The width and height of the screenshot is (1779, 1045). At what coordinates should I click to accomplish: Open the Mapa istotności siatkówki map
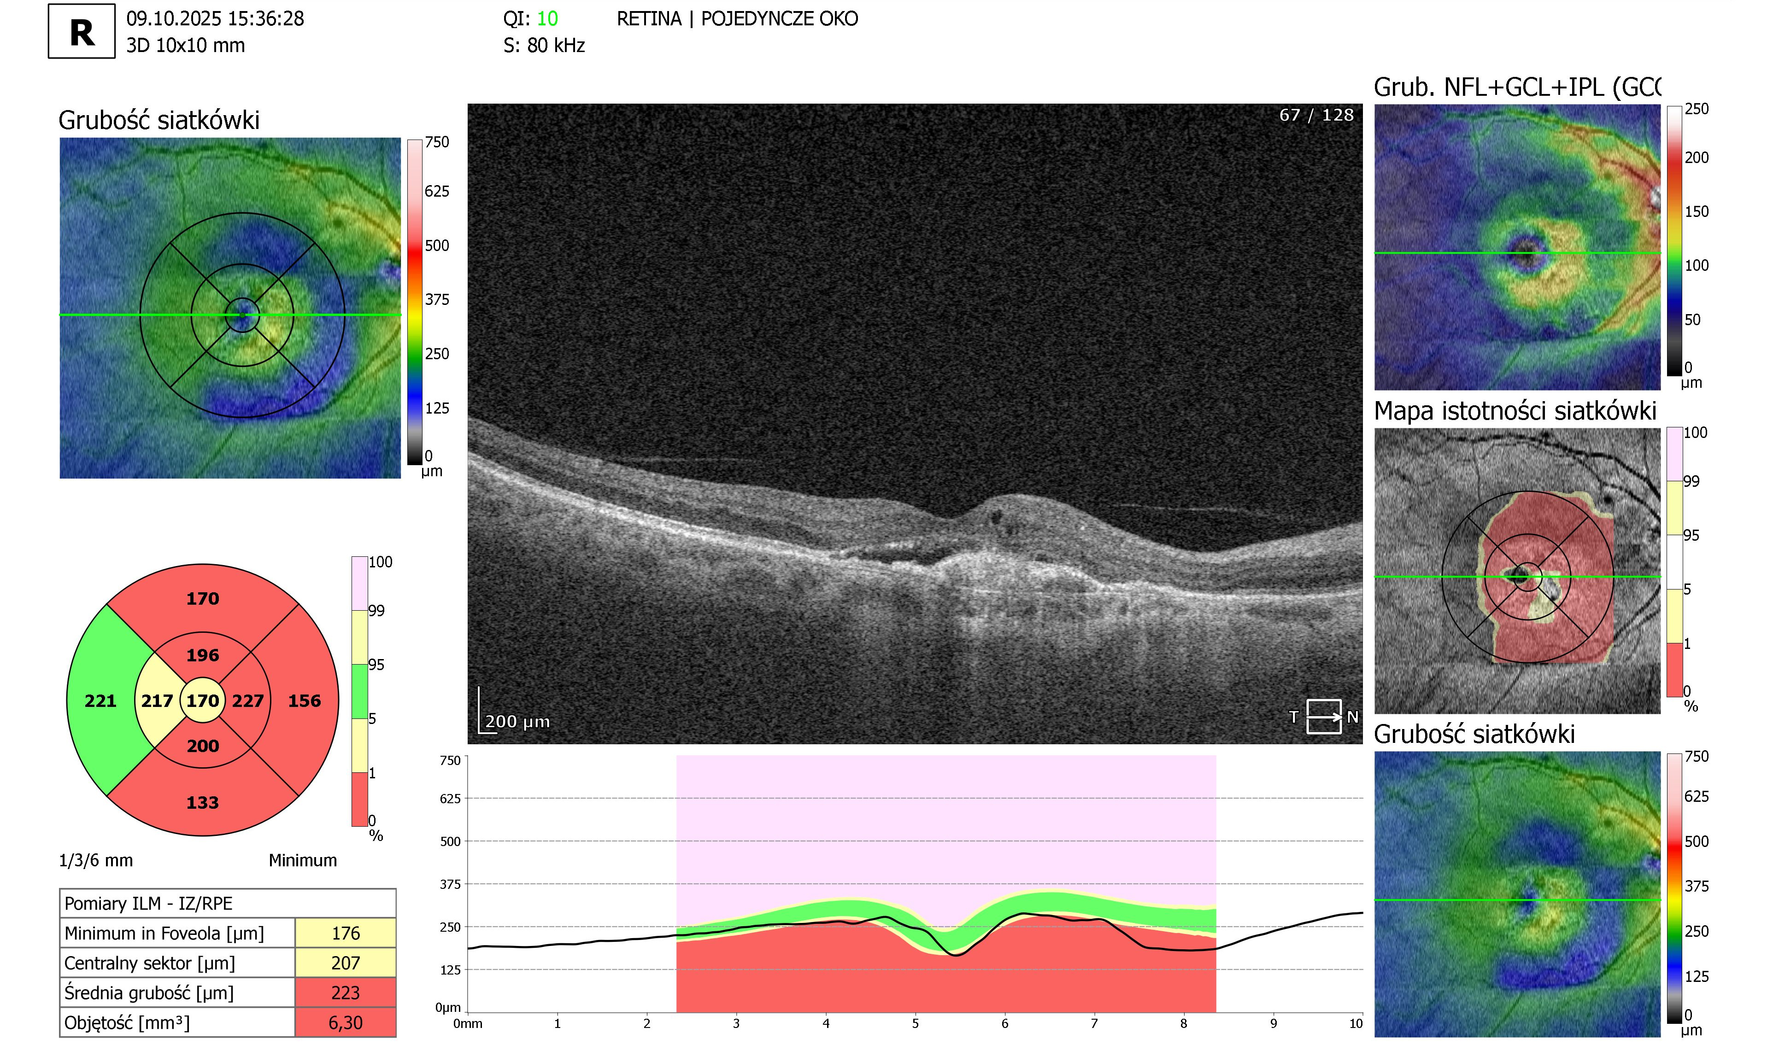click(x=1517, y=571)
